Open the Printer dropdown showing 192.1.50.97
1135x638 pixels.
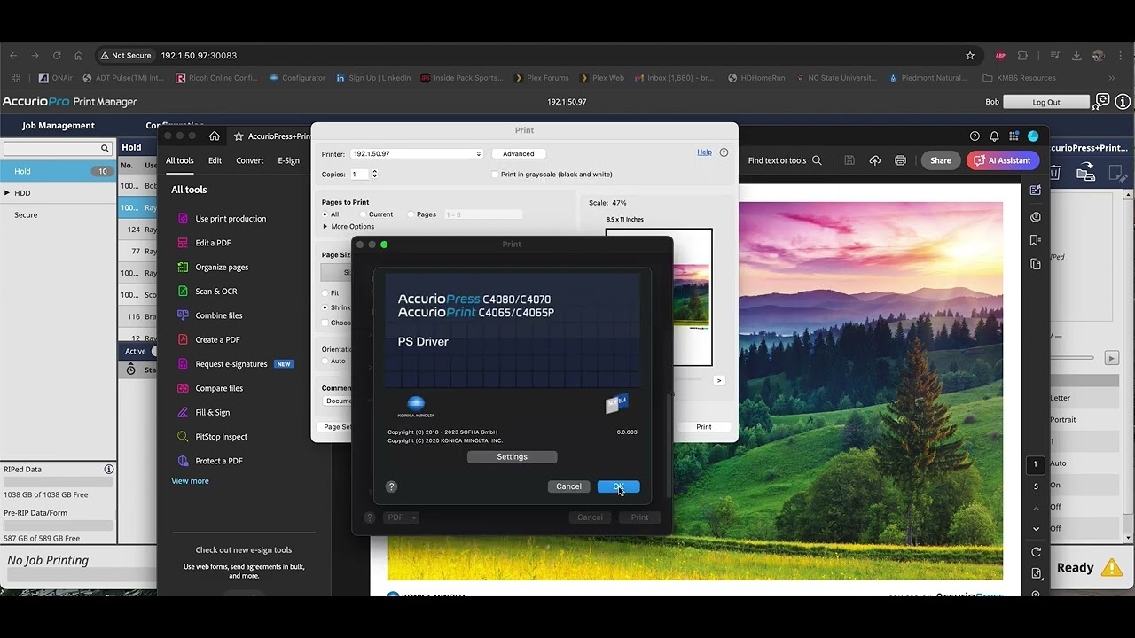pyautogui.click(x=416, y=154)
